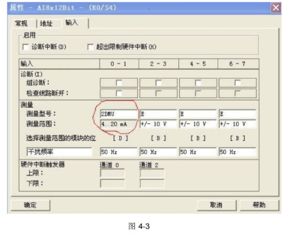Viewport: 289px width, 236px height.
Task: Open the 地址 tab
Action: pyautogui.click(x=46, y=23)
